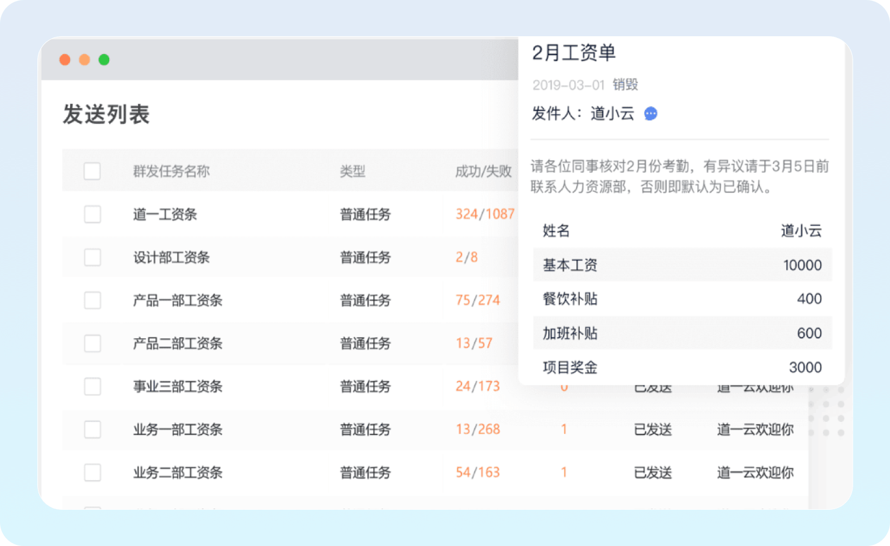
Task: Select the 设计部工资条 checkbox
Action: click(x=92, y=258)
